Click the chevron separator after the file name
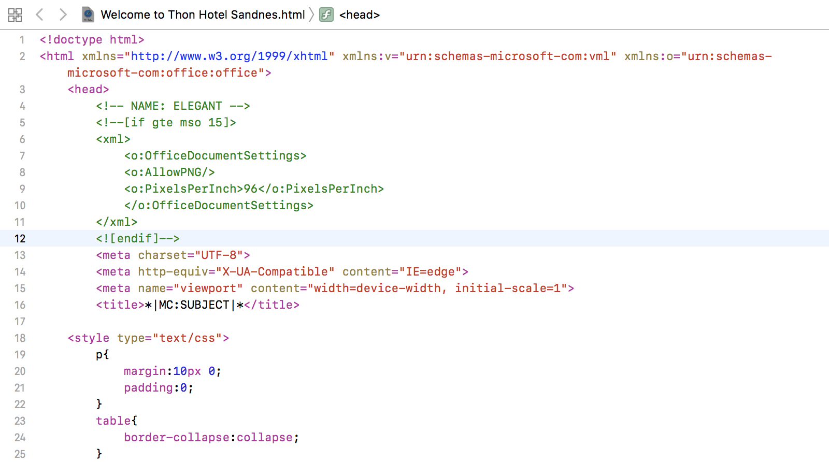This screenshot has width=829, height=462. [x=311, y=15]
